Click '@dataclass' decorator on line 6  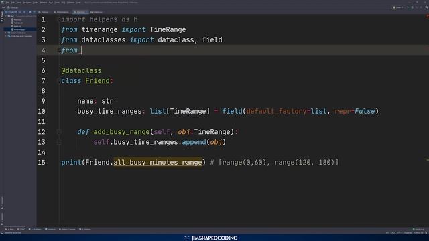coord(81,70)
